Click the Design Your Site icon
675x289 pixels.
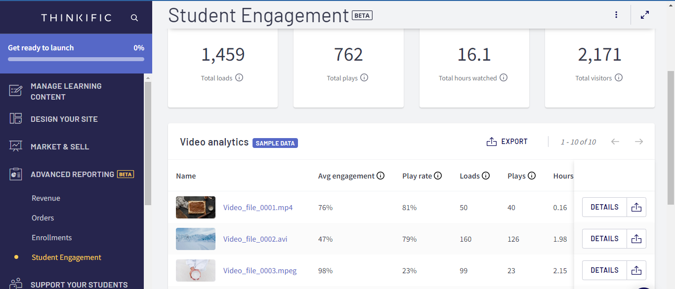click(16, 118)
